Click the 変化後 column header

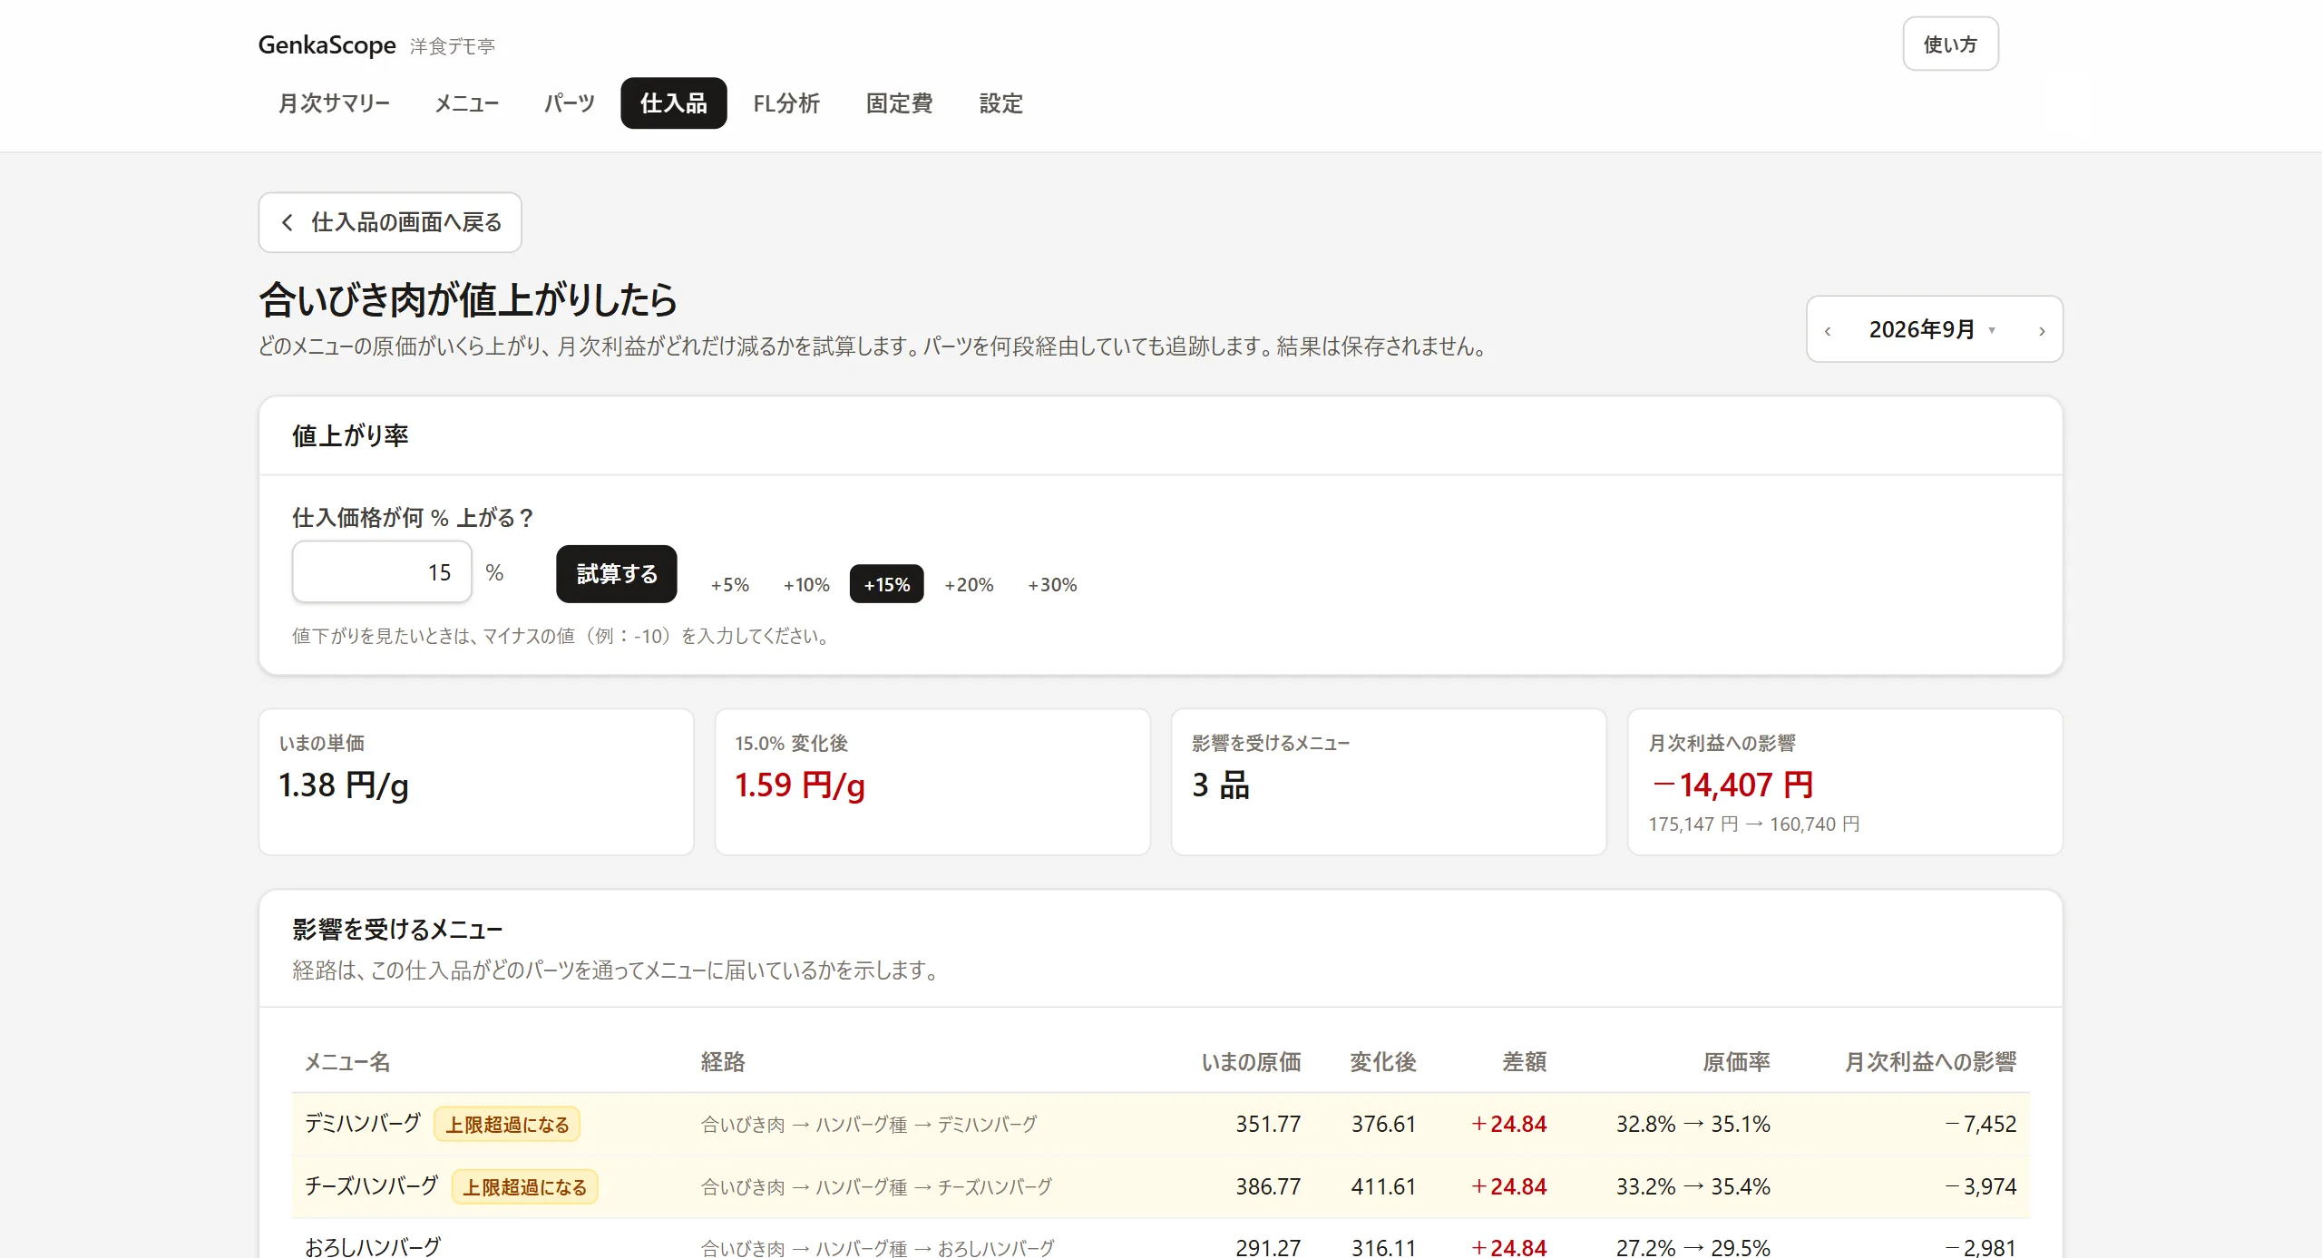pos(1382,1062)
